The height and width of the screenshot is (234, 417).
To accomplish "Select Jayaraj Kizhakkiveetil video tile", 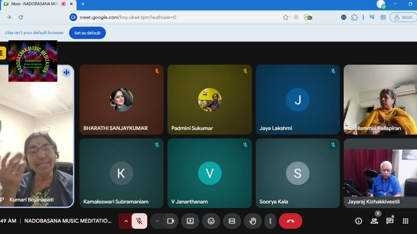I will 380,173.
